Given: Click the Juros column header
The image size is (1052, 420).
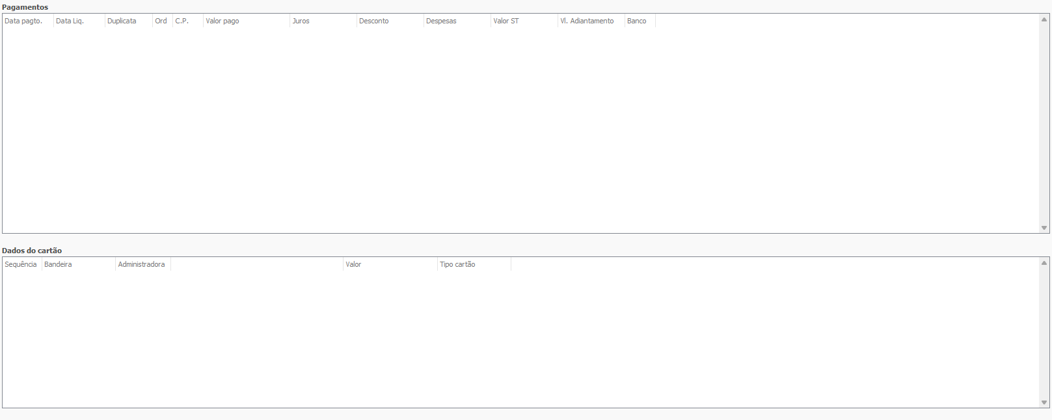Looking at the screenshot, I should click(322, 21).
